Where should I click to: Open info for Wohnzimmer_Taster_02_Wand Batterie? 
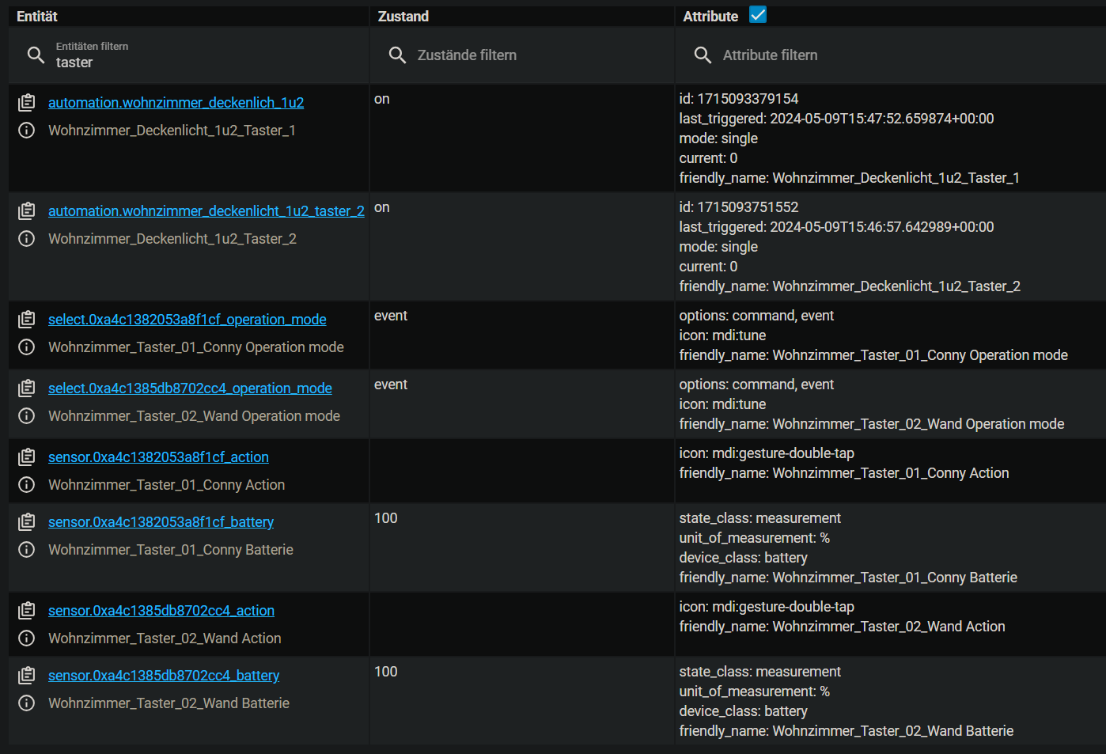27,703
